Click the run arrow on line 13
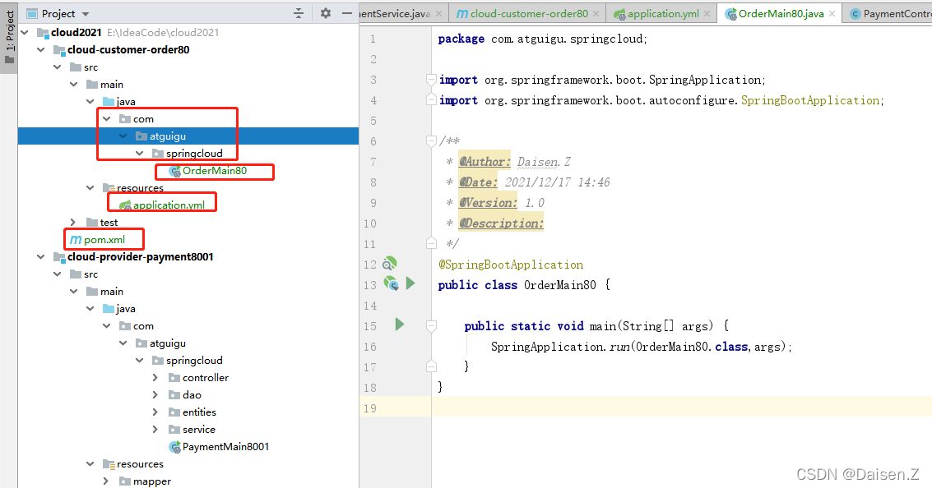This screenshot has width=932, height=488. pos(410,283)
